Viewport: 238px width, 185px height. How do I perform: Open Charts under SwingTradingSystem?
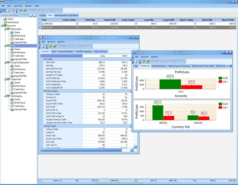tap(17, 66)
